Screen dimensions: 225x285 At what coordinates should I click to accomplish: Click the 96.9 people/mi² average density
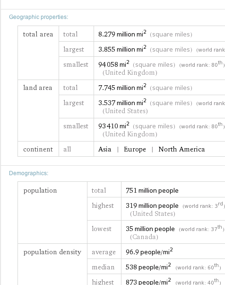point(149,252)
